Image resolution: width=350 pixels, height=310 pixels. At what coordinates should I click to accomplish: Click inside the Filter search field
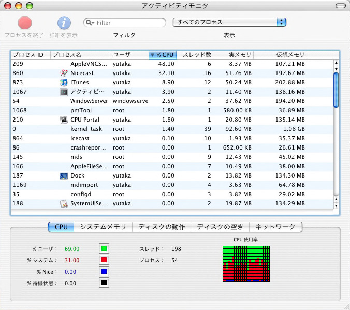click(129, 23)
